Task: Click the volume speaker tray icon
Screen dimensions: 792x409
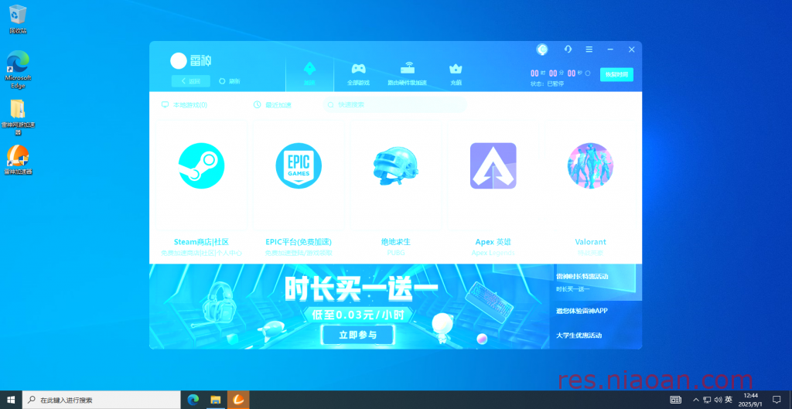Action: (x=718, y=400)
